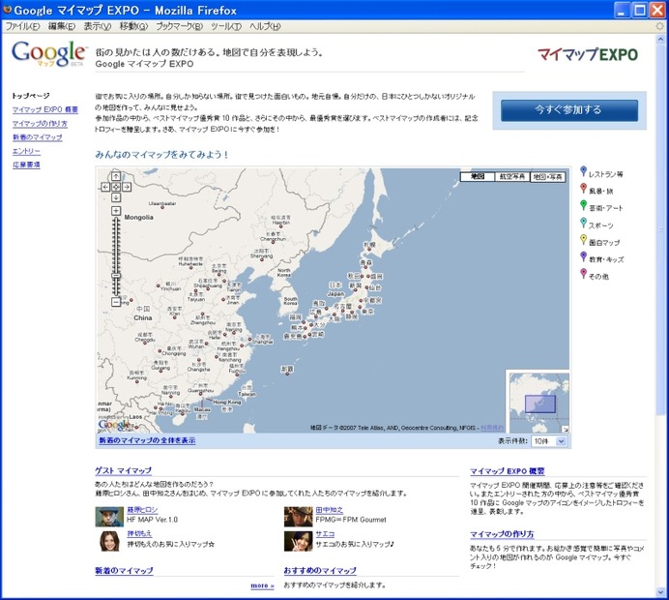Click 新着のマイマップの全体を表示 link

[x=147, y=440]
